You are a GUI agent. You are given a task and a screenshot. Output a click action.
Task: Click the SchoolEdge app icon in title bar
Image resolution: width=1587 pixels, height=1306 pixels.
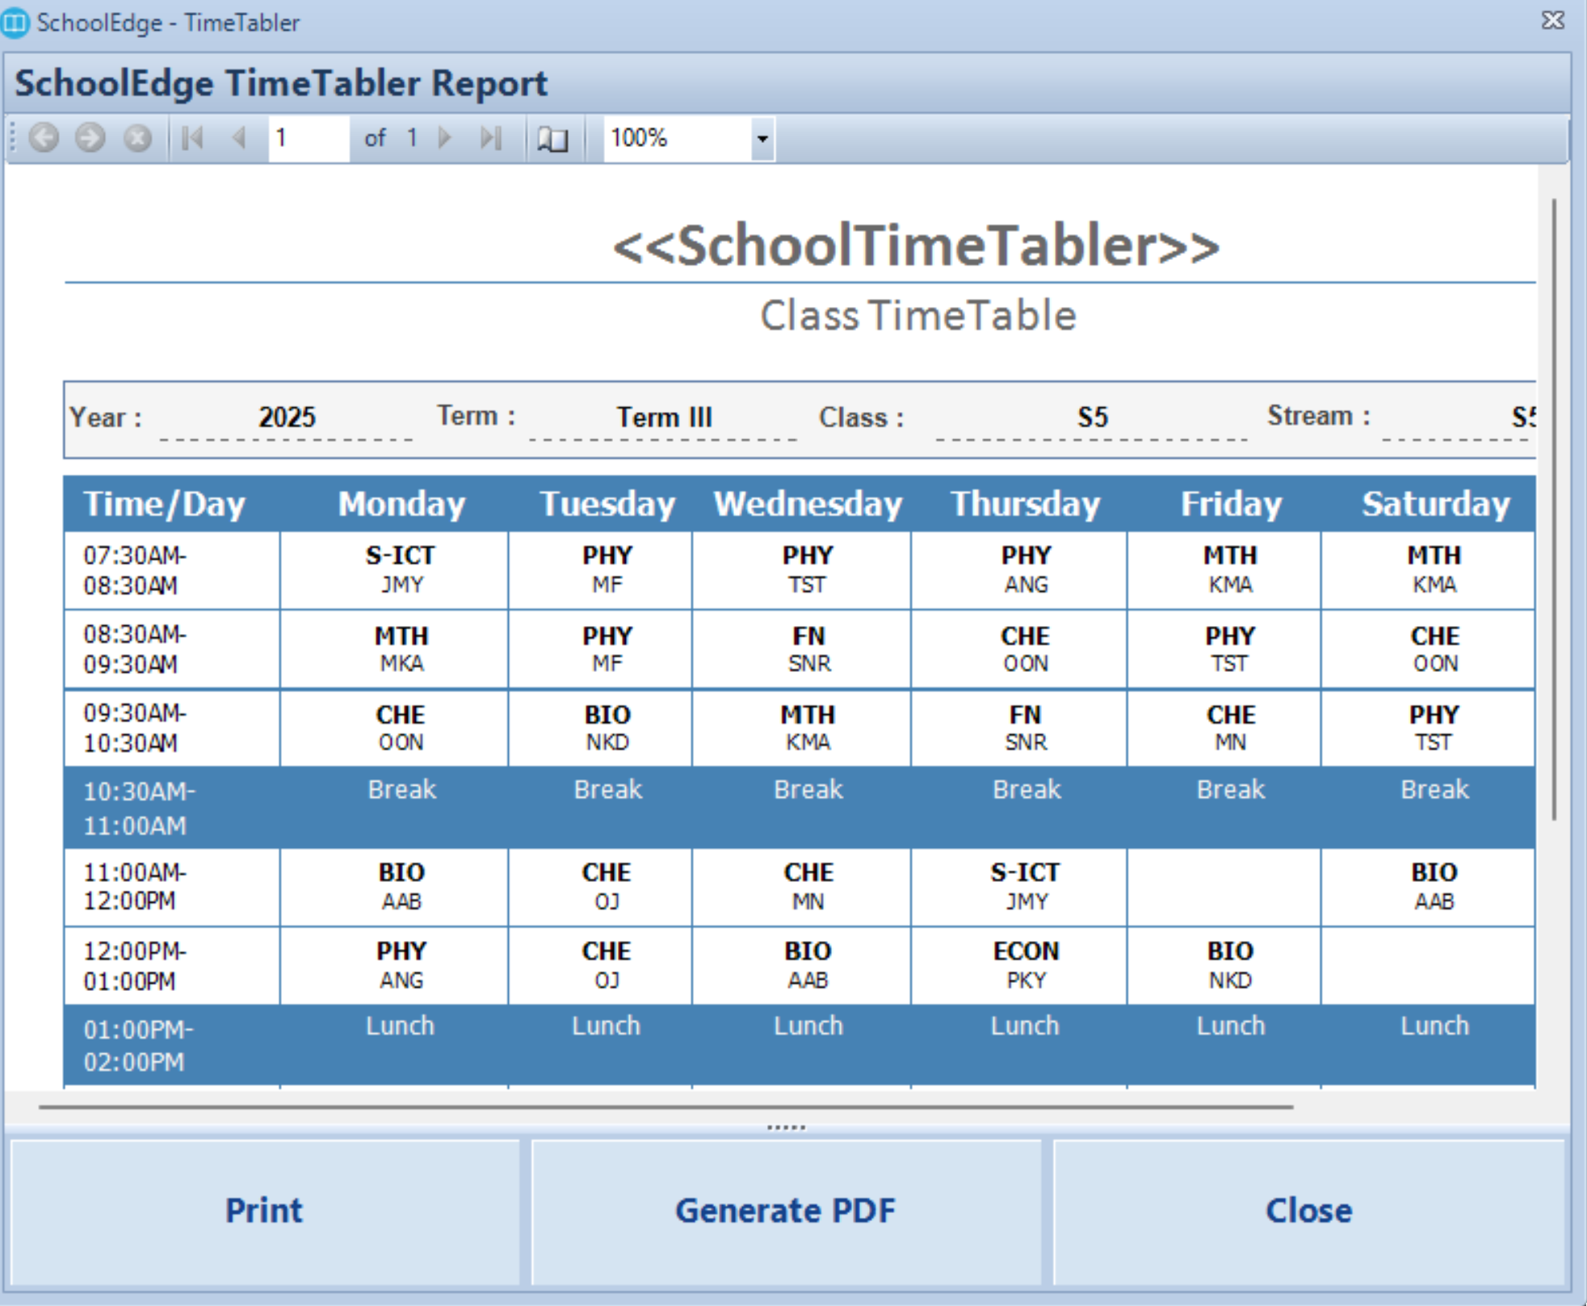[x=15, y=22]
